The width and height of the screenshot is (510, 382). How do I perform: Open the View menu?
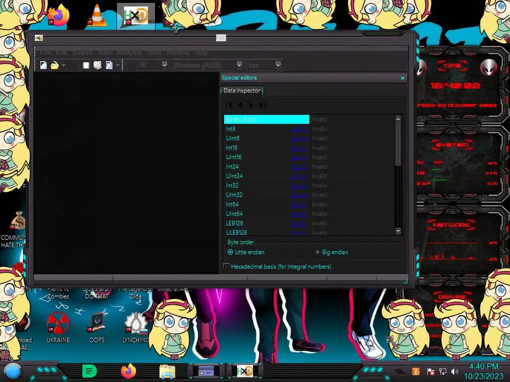[105, 53]
